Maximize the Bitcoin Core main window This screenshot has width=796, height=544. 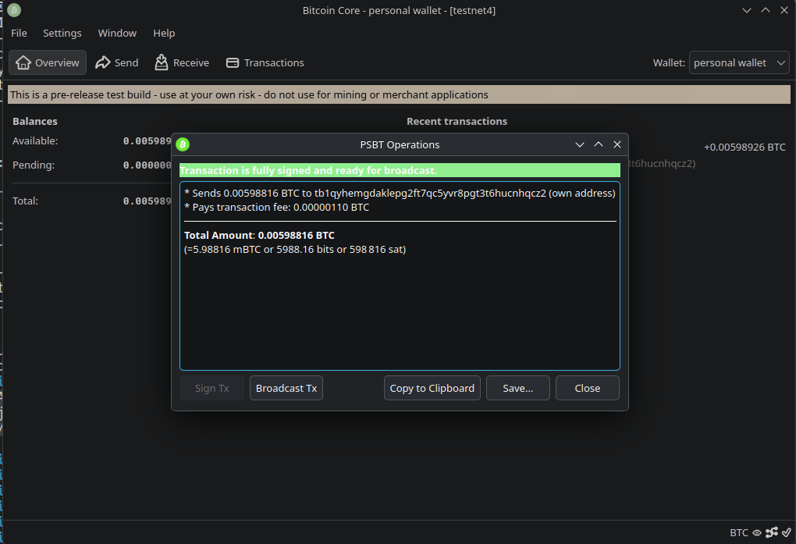click(x=765, y=10)
